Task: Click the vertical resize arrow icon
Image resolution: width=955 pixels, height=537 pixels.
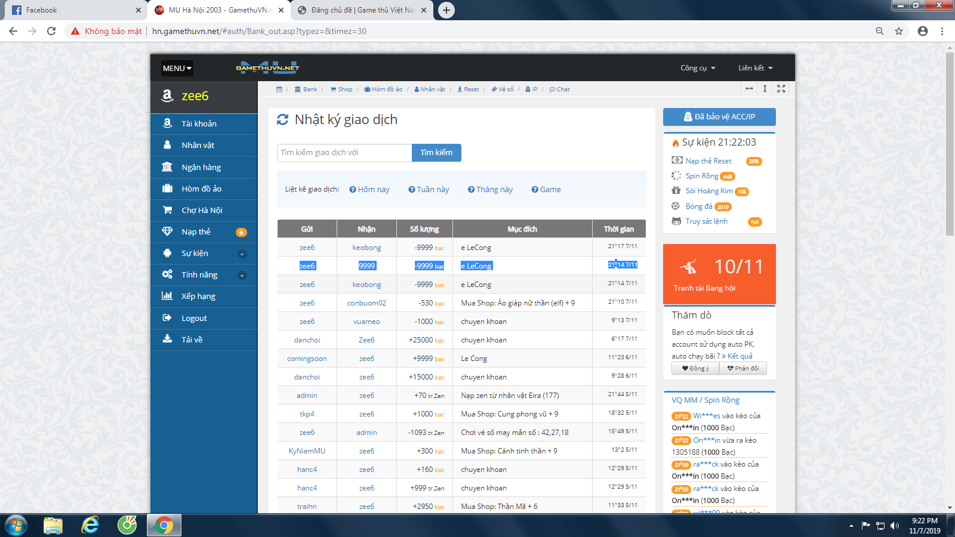Action: pyautogui.click(x=765, y=89)
